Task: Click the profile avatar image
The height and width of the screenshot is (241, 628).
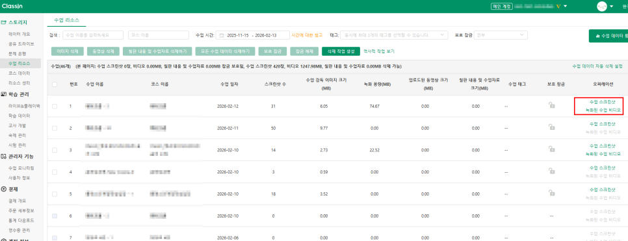Action: point(601,6)
